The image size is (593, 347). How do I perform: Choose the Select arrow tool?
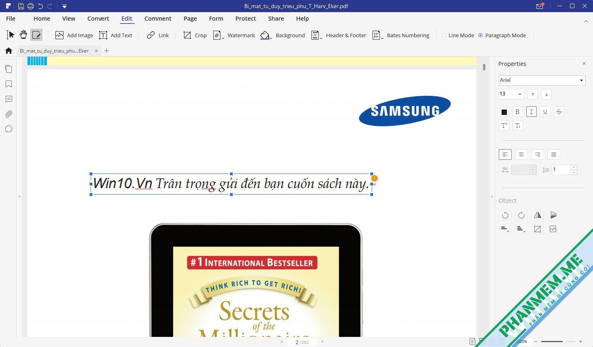tap(11, 35)
